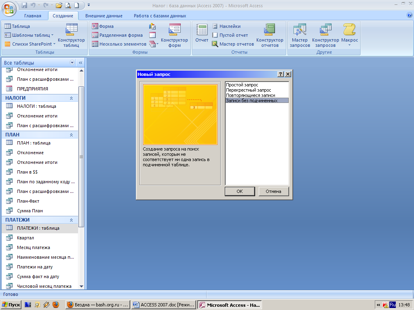Open НАЛОГИ : таблица item

pos(40,106)
